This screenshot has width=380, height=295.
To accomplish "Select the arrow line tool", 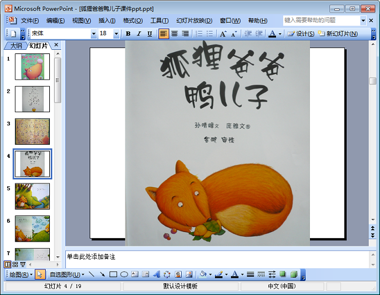I will tap(102, 274).
